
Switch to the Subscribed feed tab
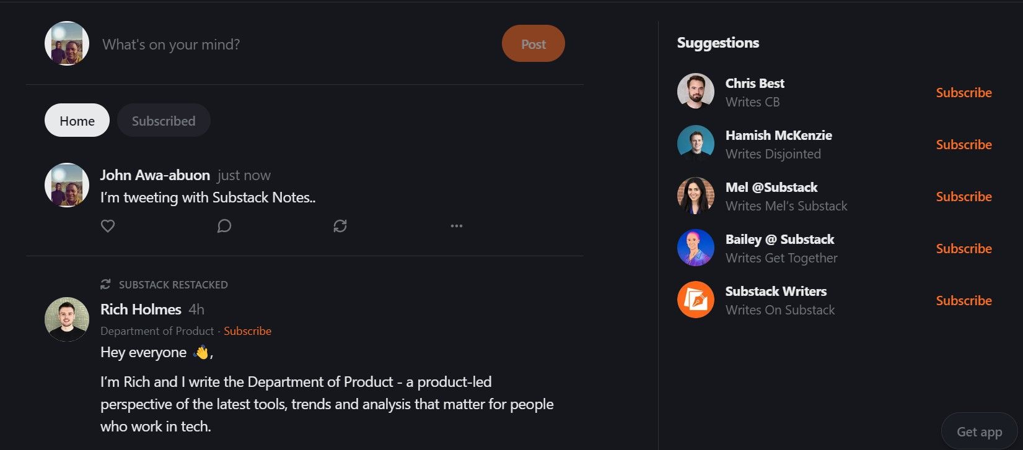(164, 121)
